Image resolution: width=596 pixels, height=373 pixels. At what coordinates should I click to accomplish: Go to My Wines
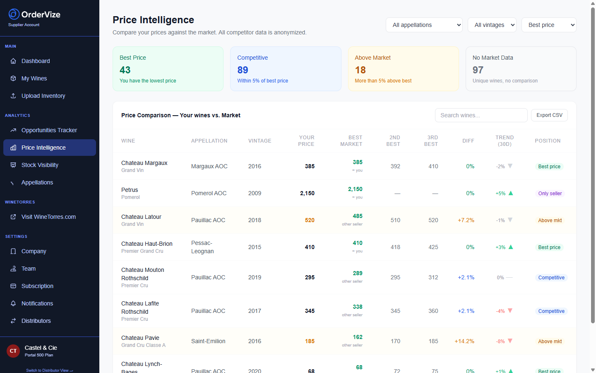[50, 78]
